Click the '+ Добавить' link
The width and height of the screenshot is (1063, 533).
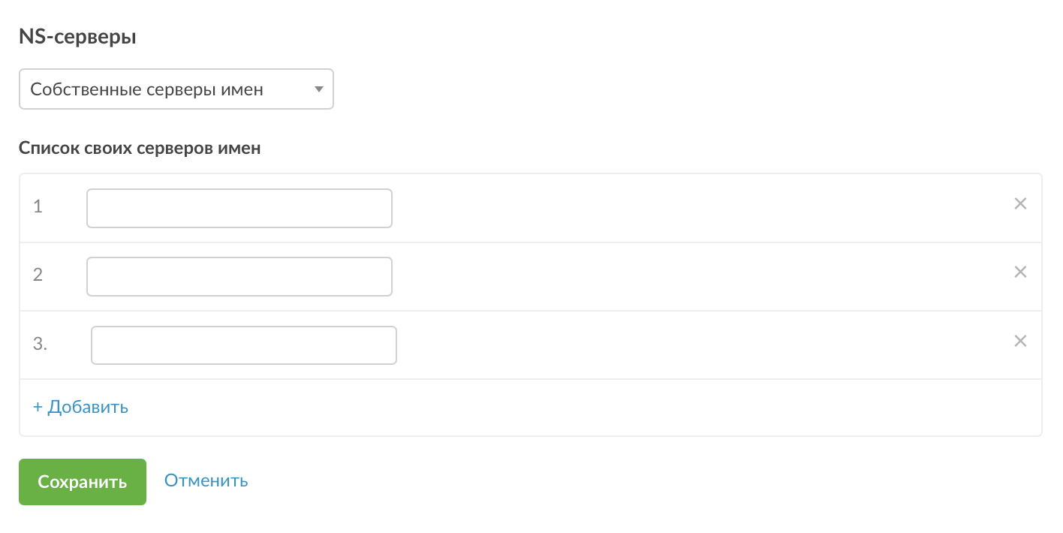(80, 407)
